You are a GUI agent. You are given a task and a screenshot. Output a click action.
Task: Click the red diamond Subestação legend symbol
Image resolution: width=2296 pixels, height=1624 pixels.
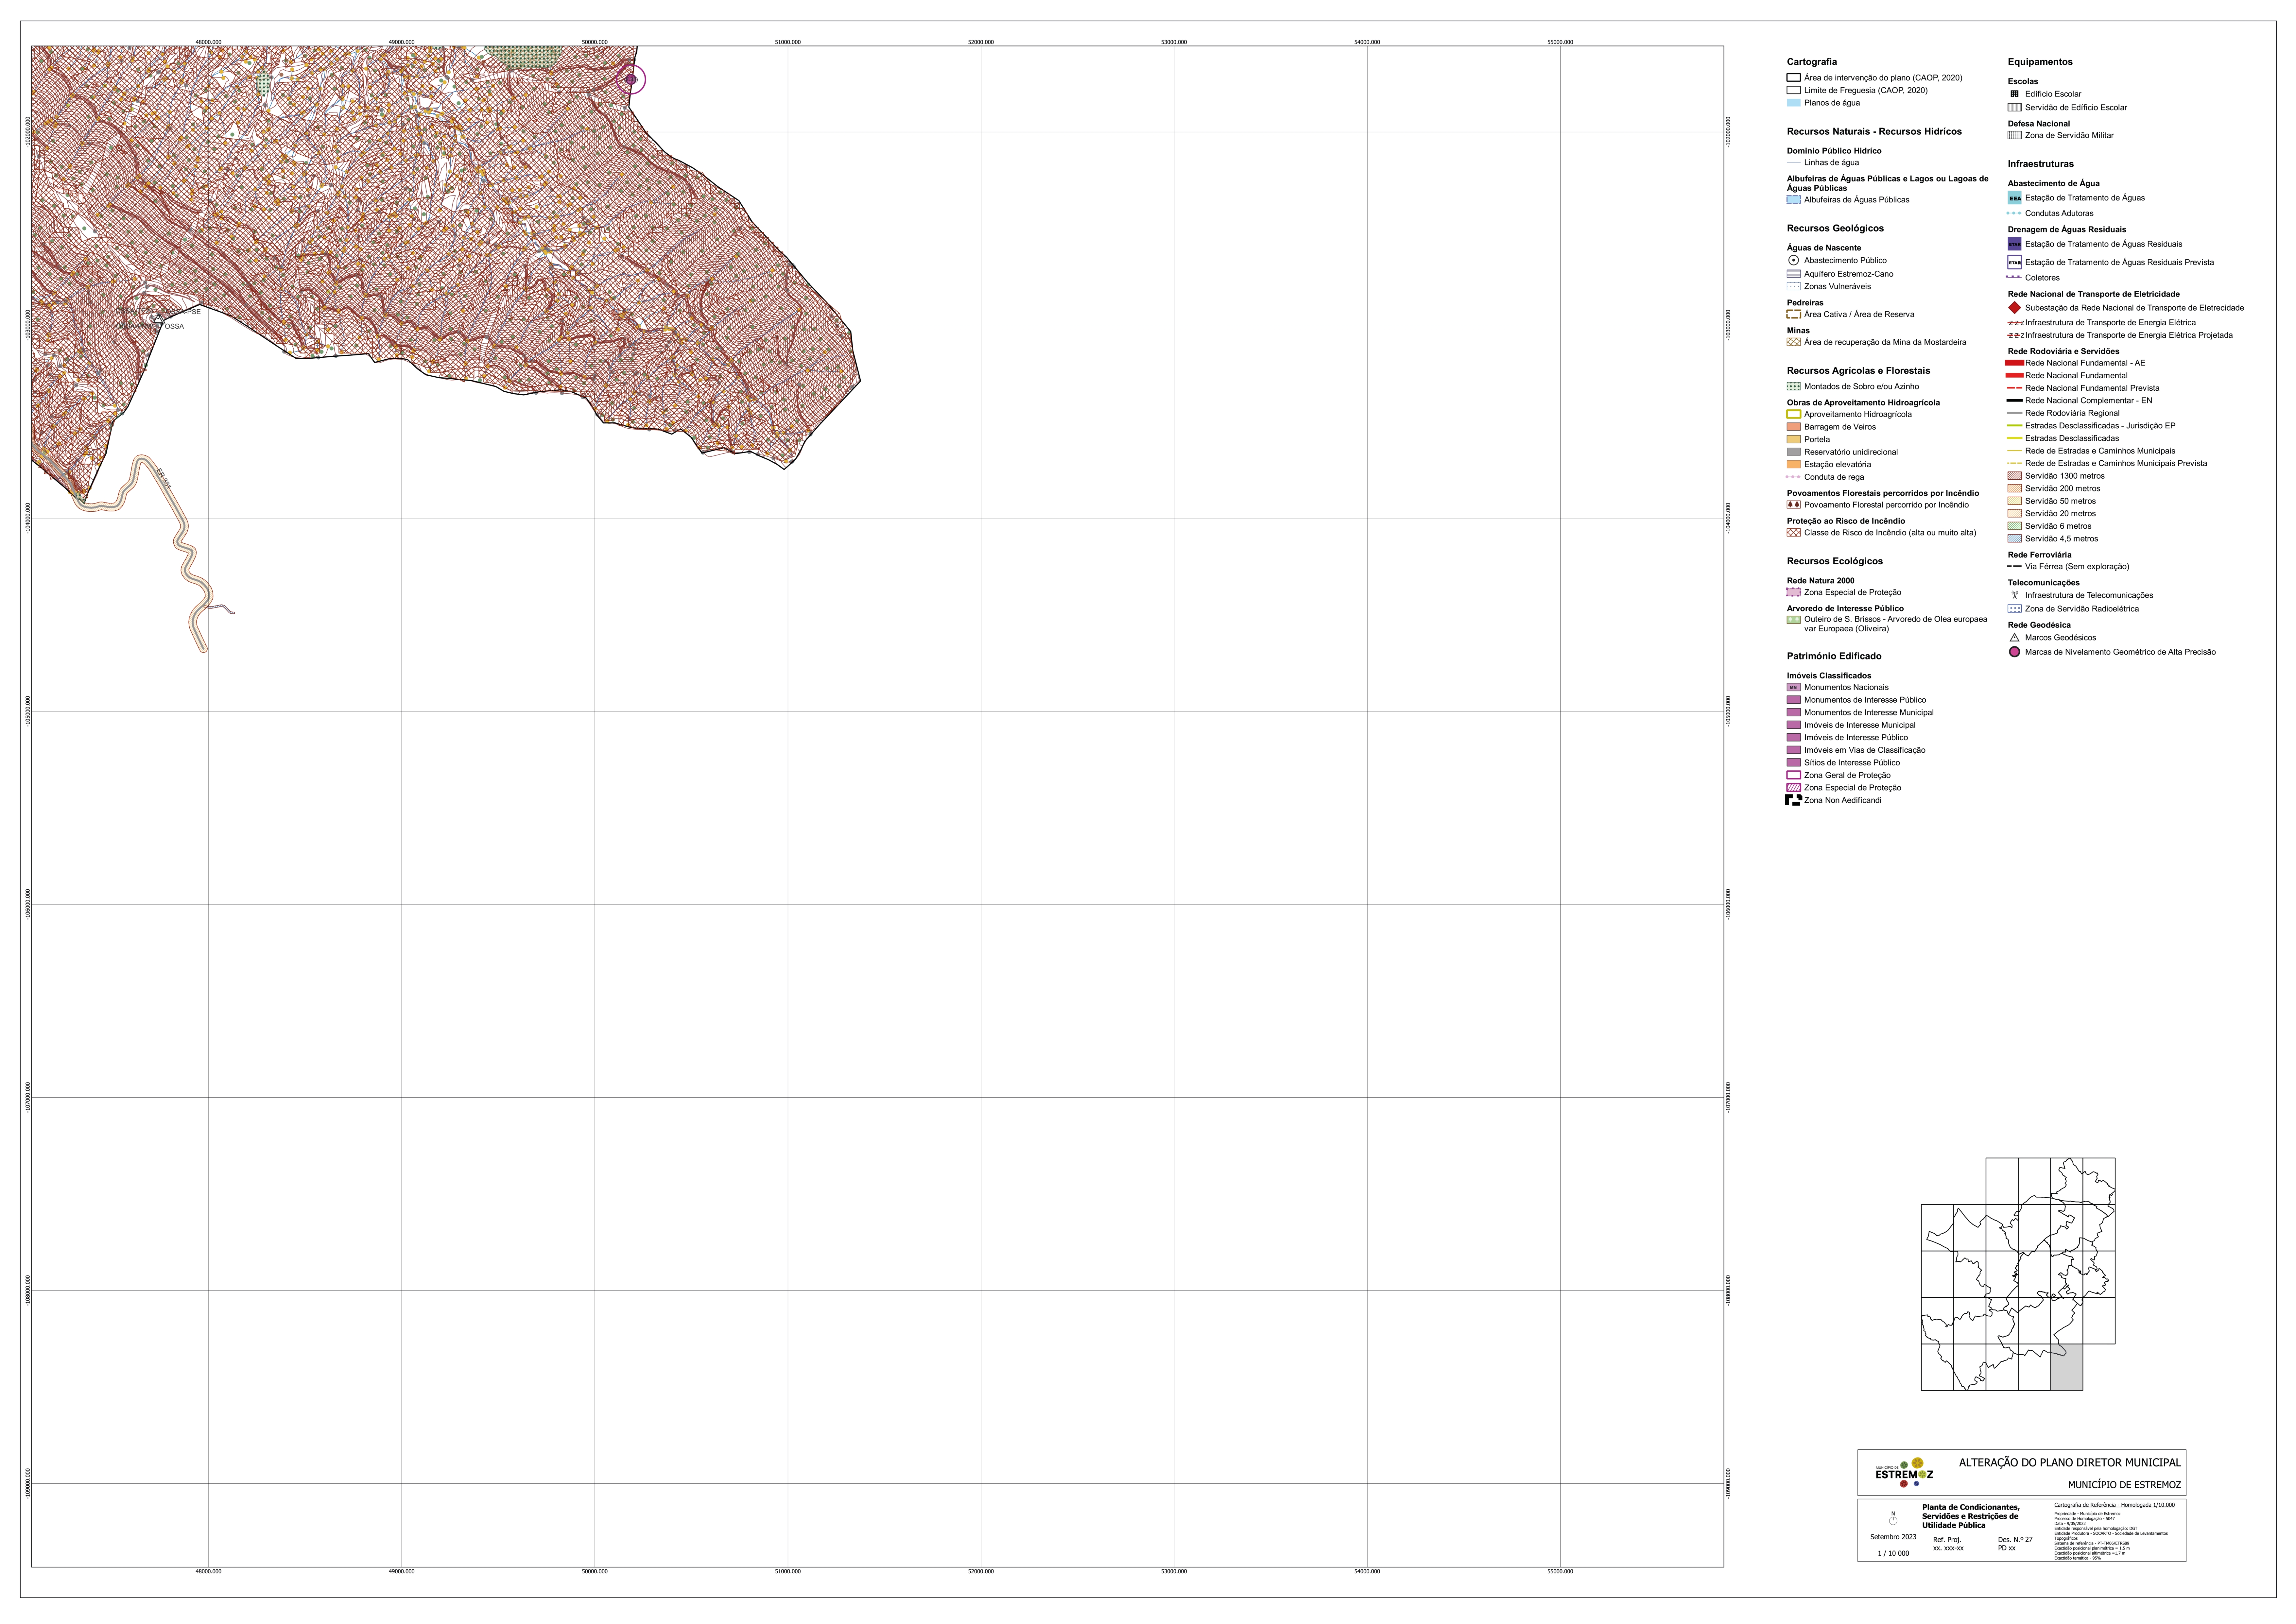pyautogui.click(x=2014, y=308)
